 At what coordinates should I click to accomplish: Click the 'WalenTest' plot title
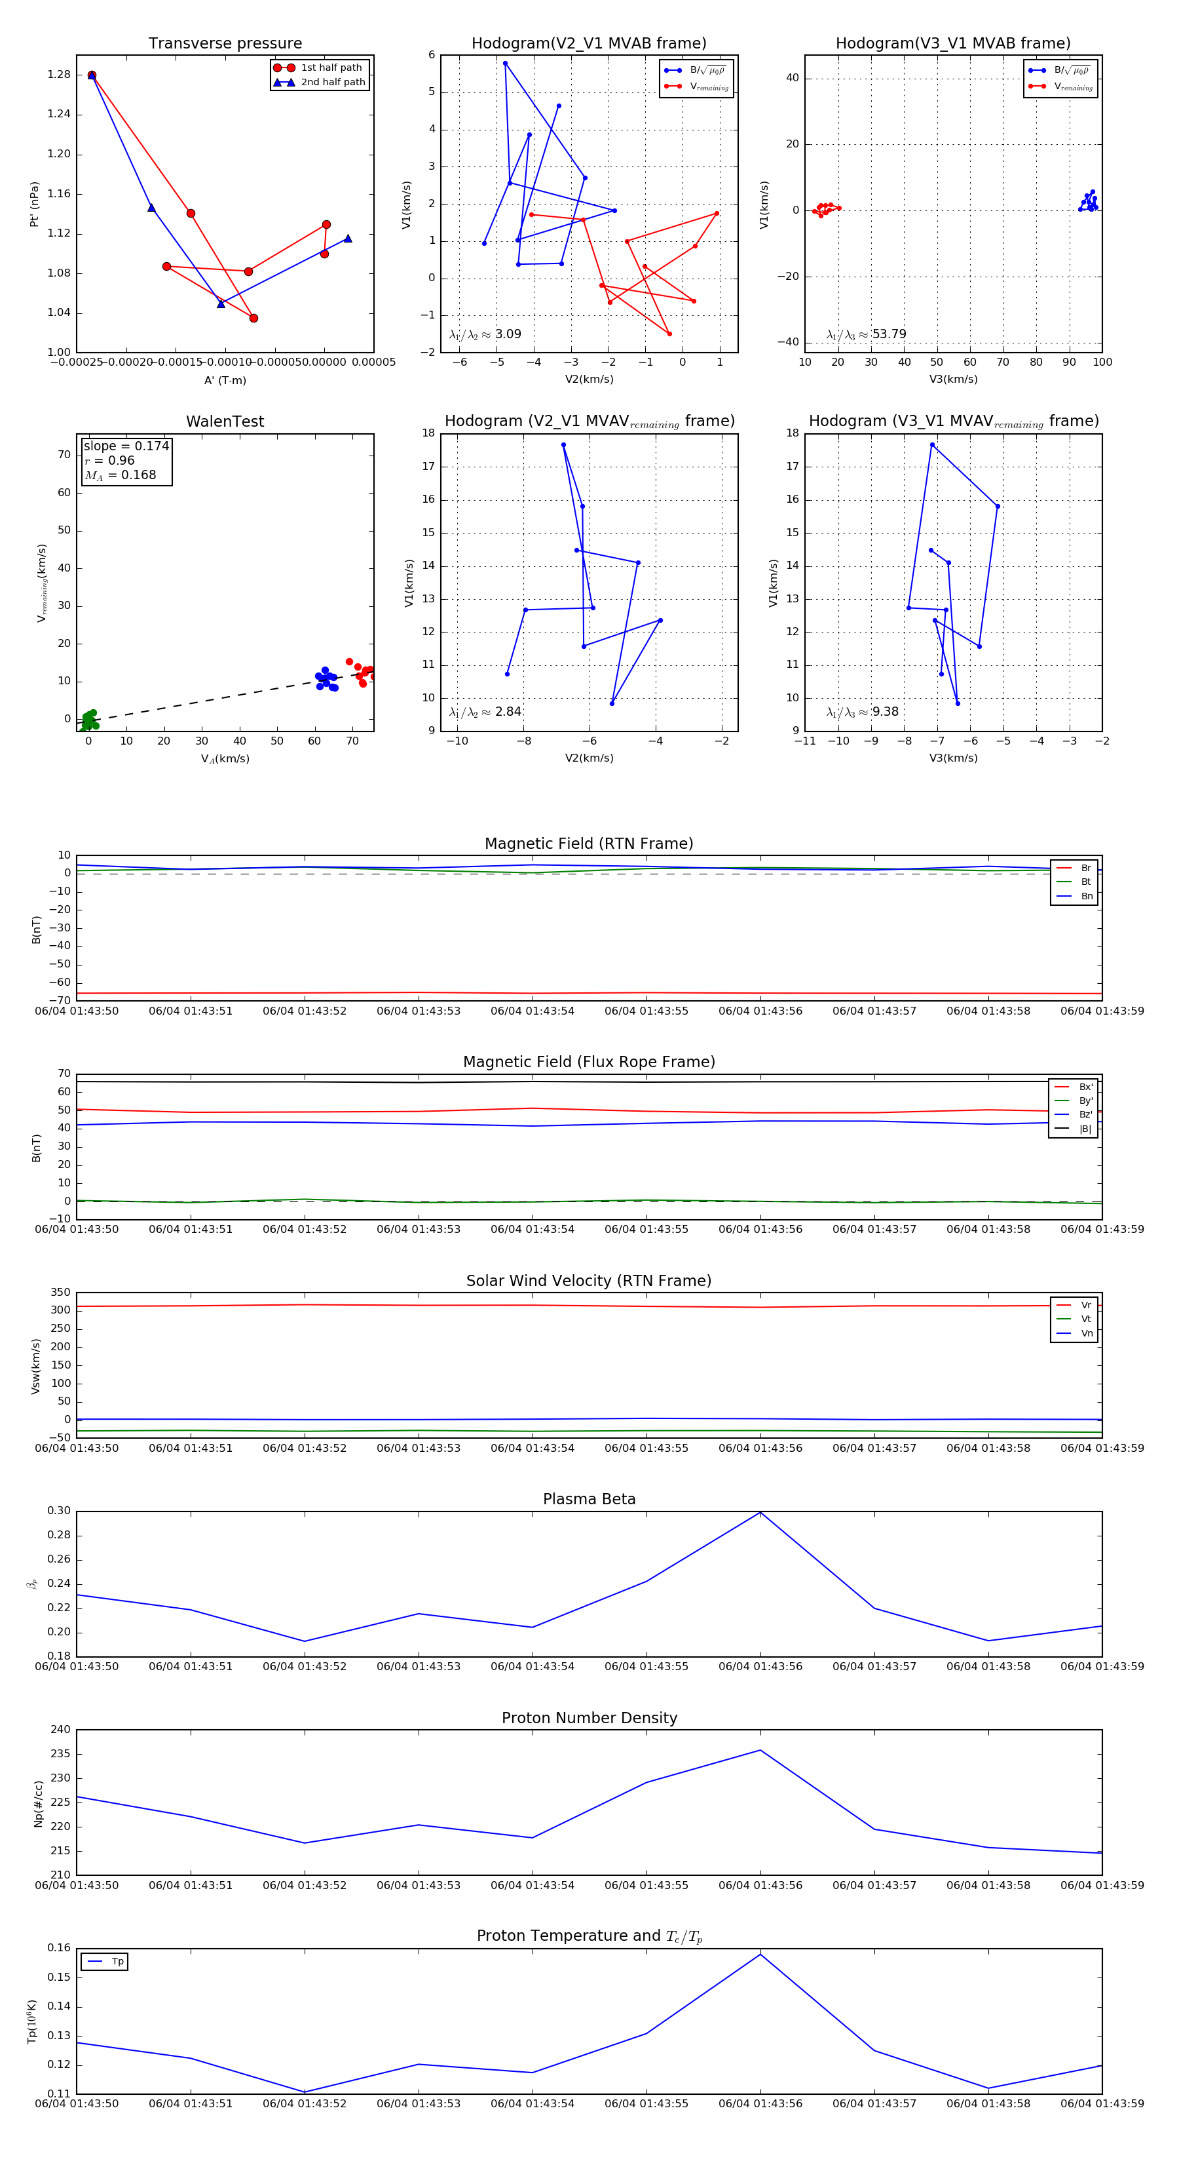pos(225,421)
